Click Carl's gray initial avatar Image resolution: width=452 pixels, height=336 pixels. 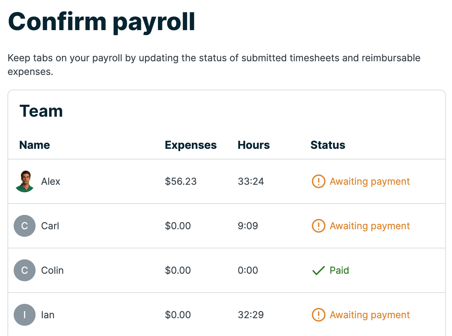pyautogui.click(x=25, y=226)
